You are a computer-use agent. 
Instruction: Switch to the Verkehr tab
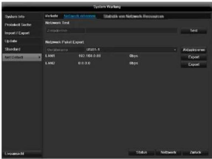51,16
